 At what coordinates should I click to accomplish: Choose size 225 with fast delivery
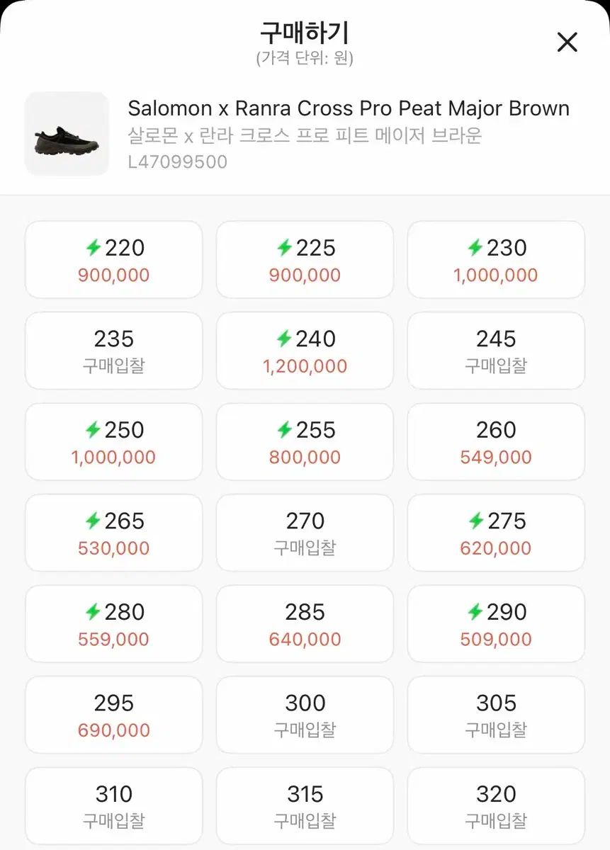point(305,259)
